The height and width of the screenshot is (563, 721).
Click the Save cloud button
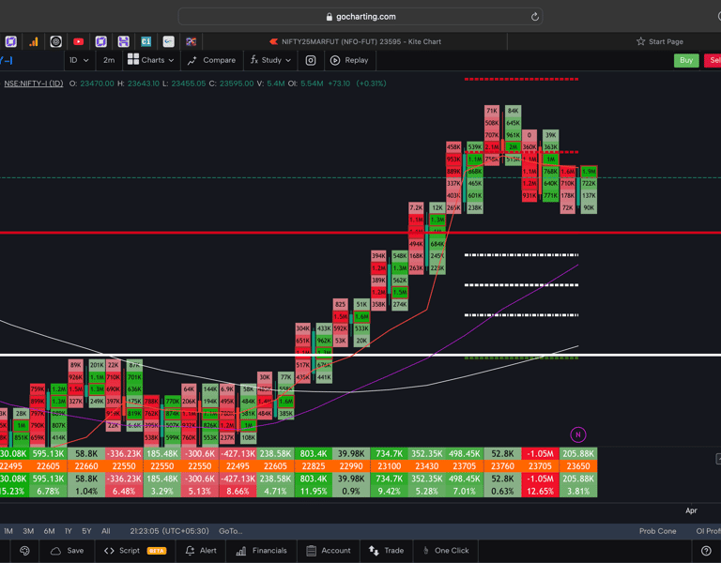click(68, 551)
